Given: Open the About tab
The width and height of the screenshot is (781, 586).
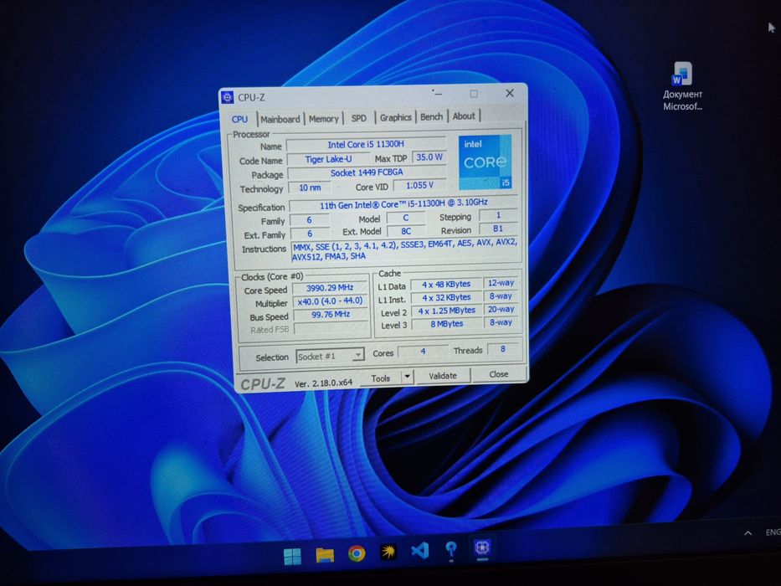Looking at the screenshot, I should click(x=464, y=116).
